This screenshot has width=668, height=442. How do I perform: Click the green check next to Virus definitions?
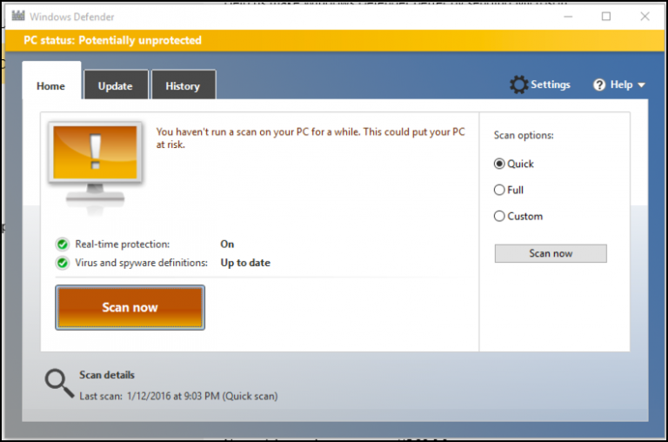click(x=63, y=263)
